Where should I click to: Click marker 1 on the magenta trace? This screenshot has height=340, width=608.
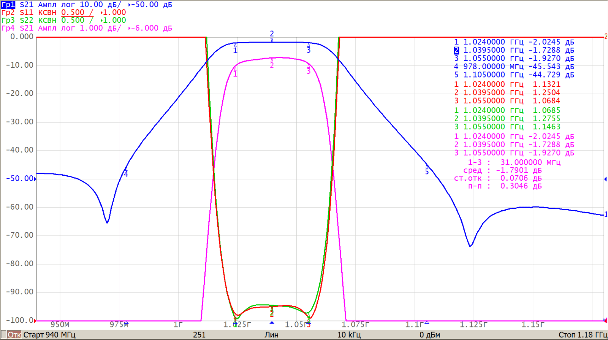pos(235,71)
